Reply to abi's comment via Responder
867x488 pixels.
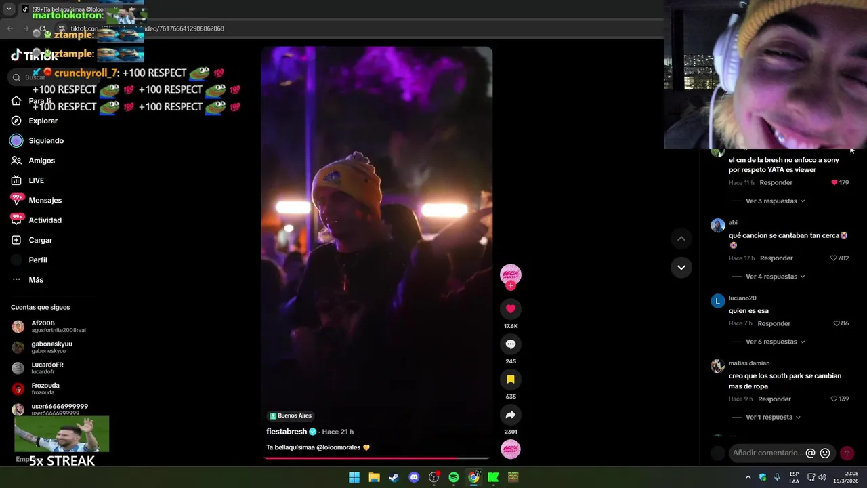(x=776, y=258)
